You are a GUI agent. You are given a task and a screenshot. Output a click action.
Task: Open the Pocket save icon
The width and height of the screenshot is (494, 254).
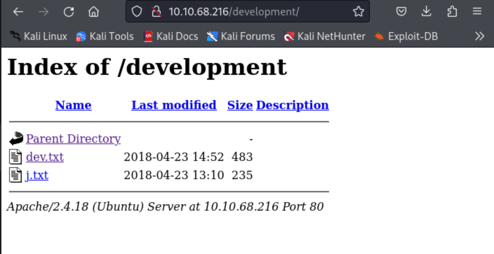point(401,12)
